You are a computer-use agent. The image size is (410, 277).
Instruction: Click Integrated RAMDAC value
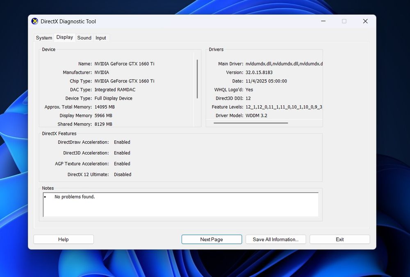tap(115, 90)
